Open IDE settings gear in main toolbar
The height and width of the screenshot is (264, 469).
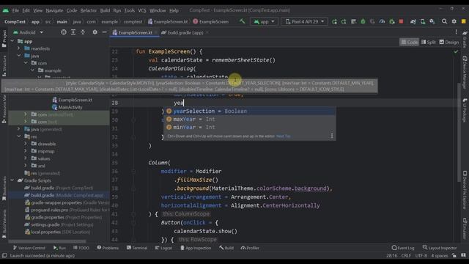tap(454, 21)
